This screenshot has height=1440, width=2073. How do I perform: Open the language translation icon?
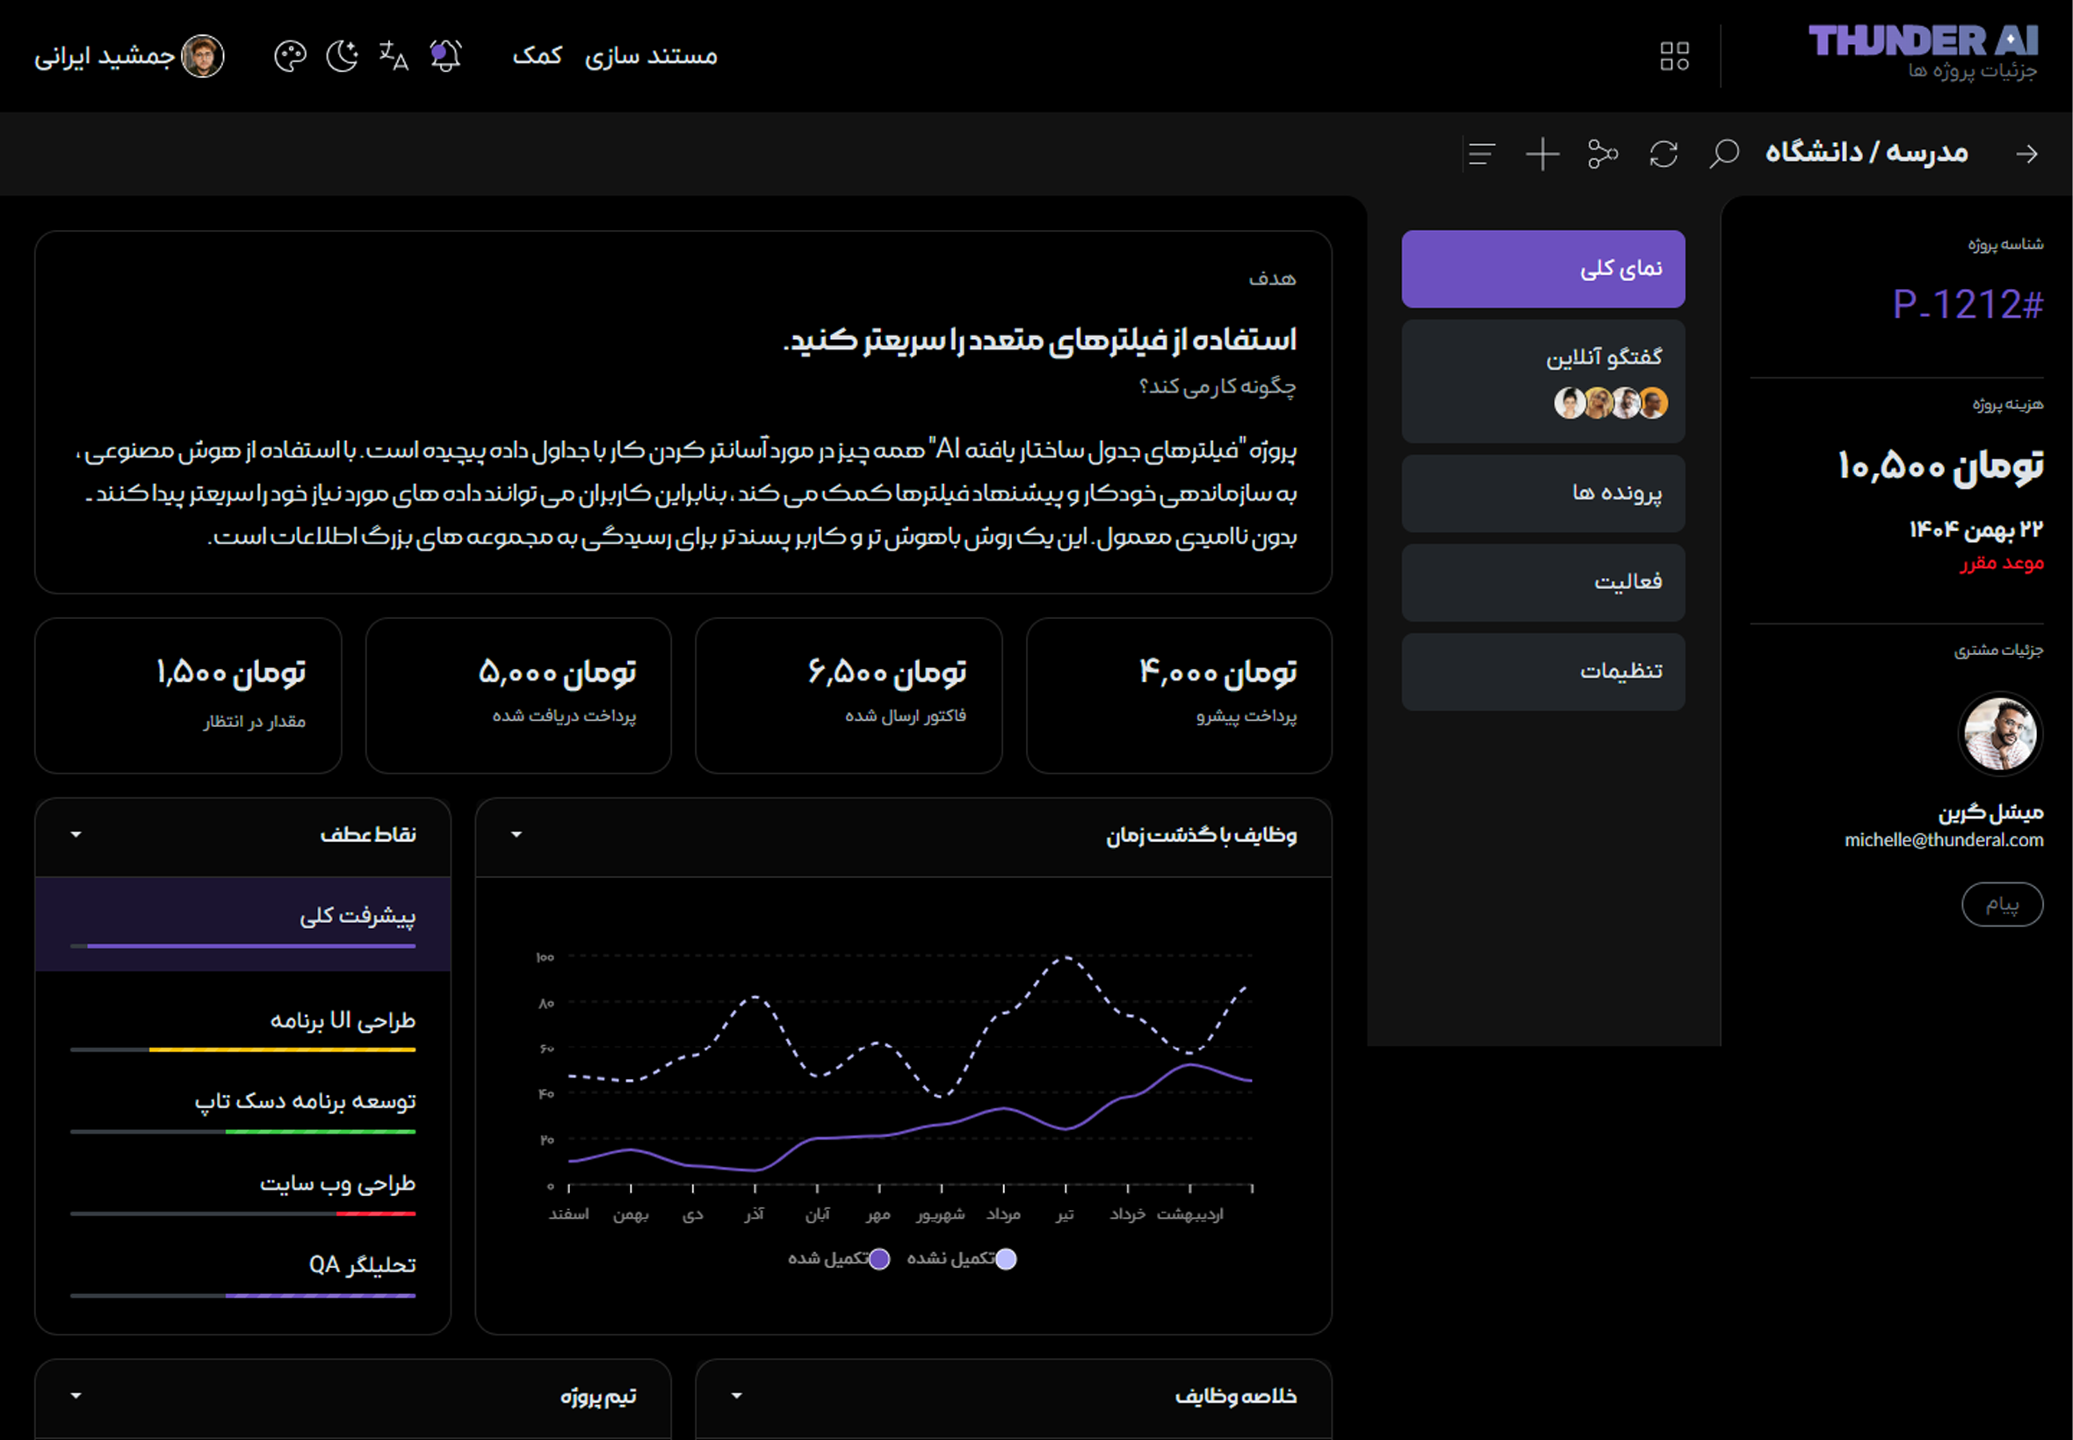(394, 57)
